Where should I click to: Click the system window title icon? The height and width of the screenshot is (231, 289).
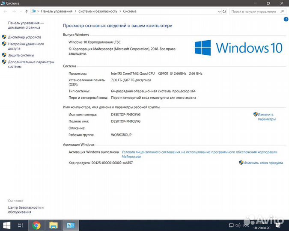[x=3, y=3]
